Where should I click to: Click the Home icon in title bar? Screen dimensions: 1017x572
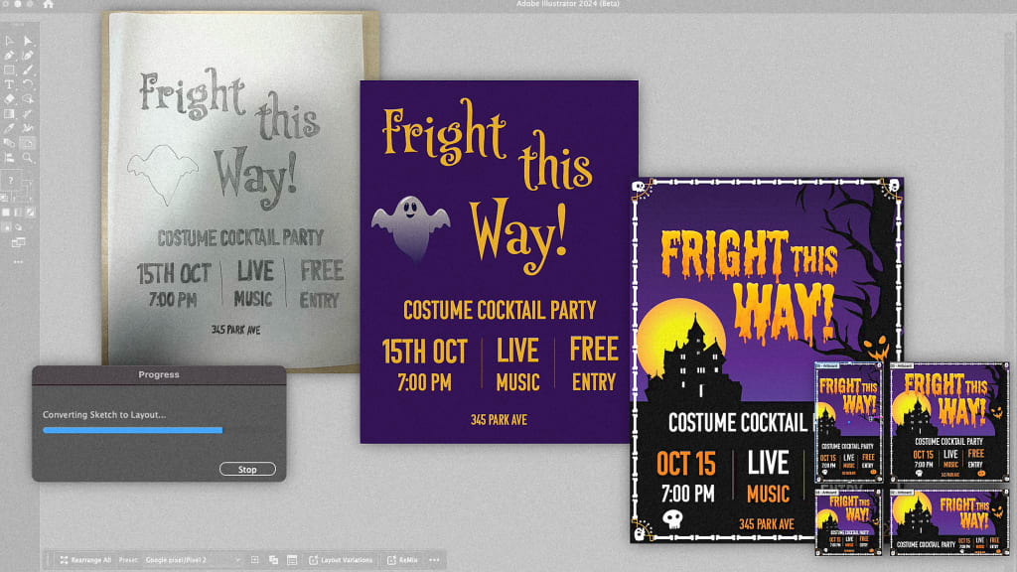[x=48, y=5]
